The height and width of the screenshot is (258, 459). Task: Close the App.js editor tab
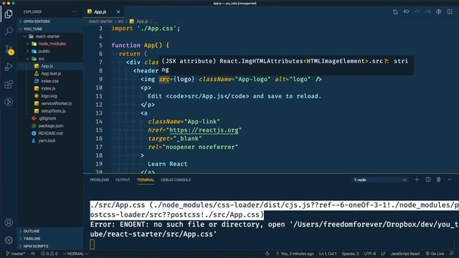point(118,12)
